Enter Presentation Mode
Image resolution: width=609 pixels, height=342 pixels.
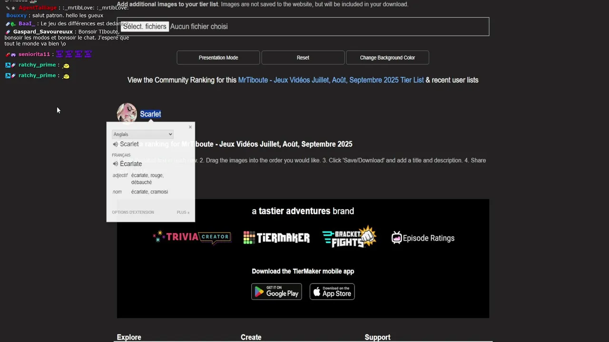(x=218, y=57)
